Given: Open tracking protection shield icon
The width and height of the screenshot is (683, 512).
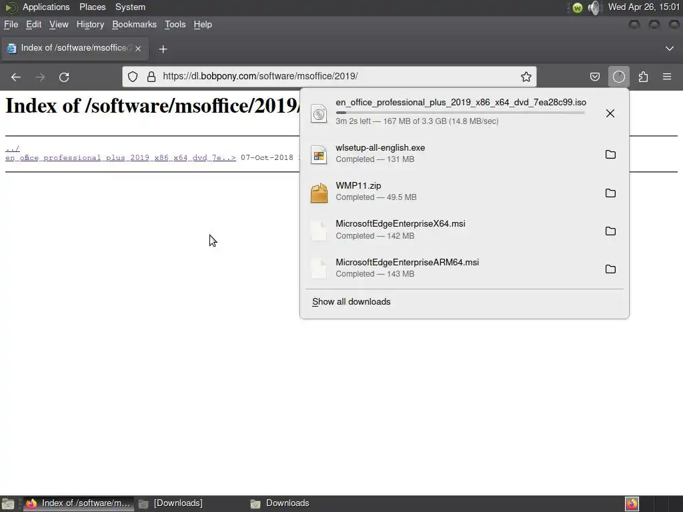Looking at the screenshot, I should pyautogui.click(x=133, y=77).
